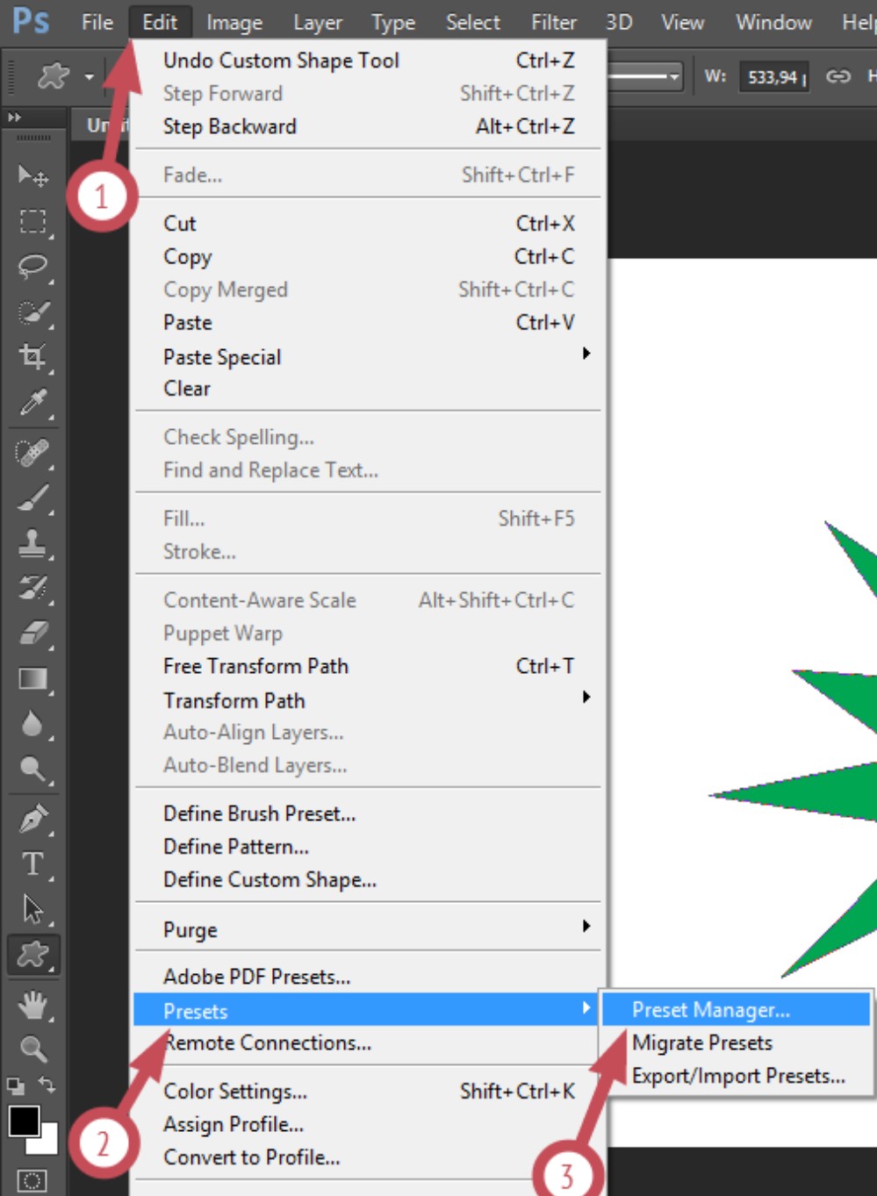877x1196 pixels.
Task: Swap foreground and background colors
Action: tap(47, 1085)
